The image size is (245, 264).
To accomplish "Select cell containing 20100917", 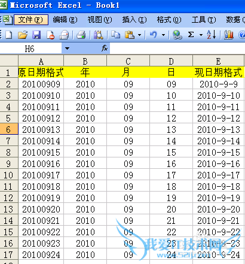I will (41, 175).
